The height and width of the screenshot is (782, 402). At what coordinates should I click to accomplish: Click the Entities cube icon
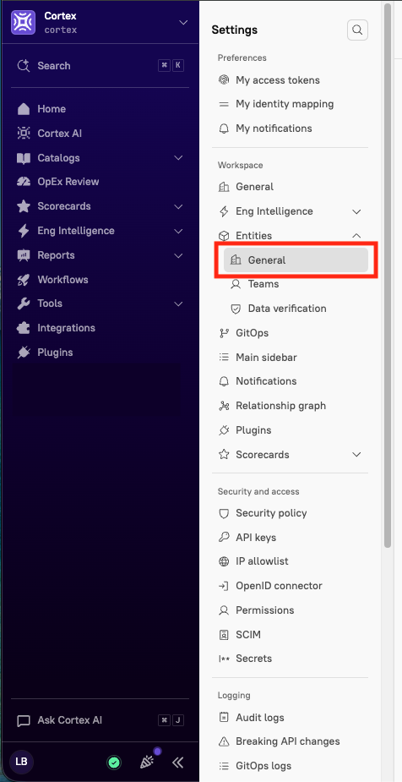224,235
